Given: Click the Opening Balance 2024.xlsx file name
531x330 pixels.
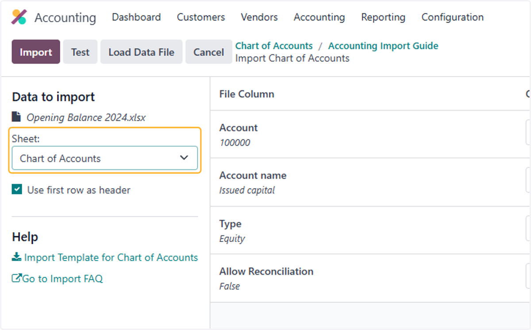Looking at the screenshot, I should point(86,118).
